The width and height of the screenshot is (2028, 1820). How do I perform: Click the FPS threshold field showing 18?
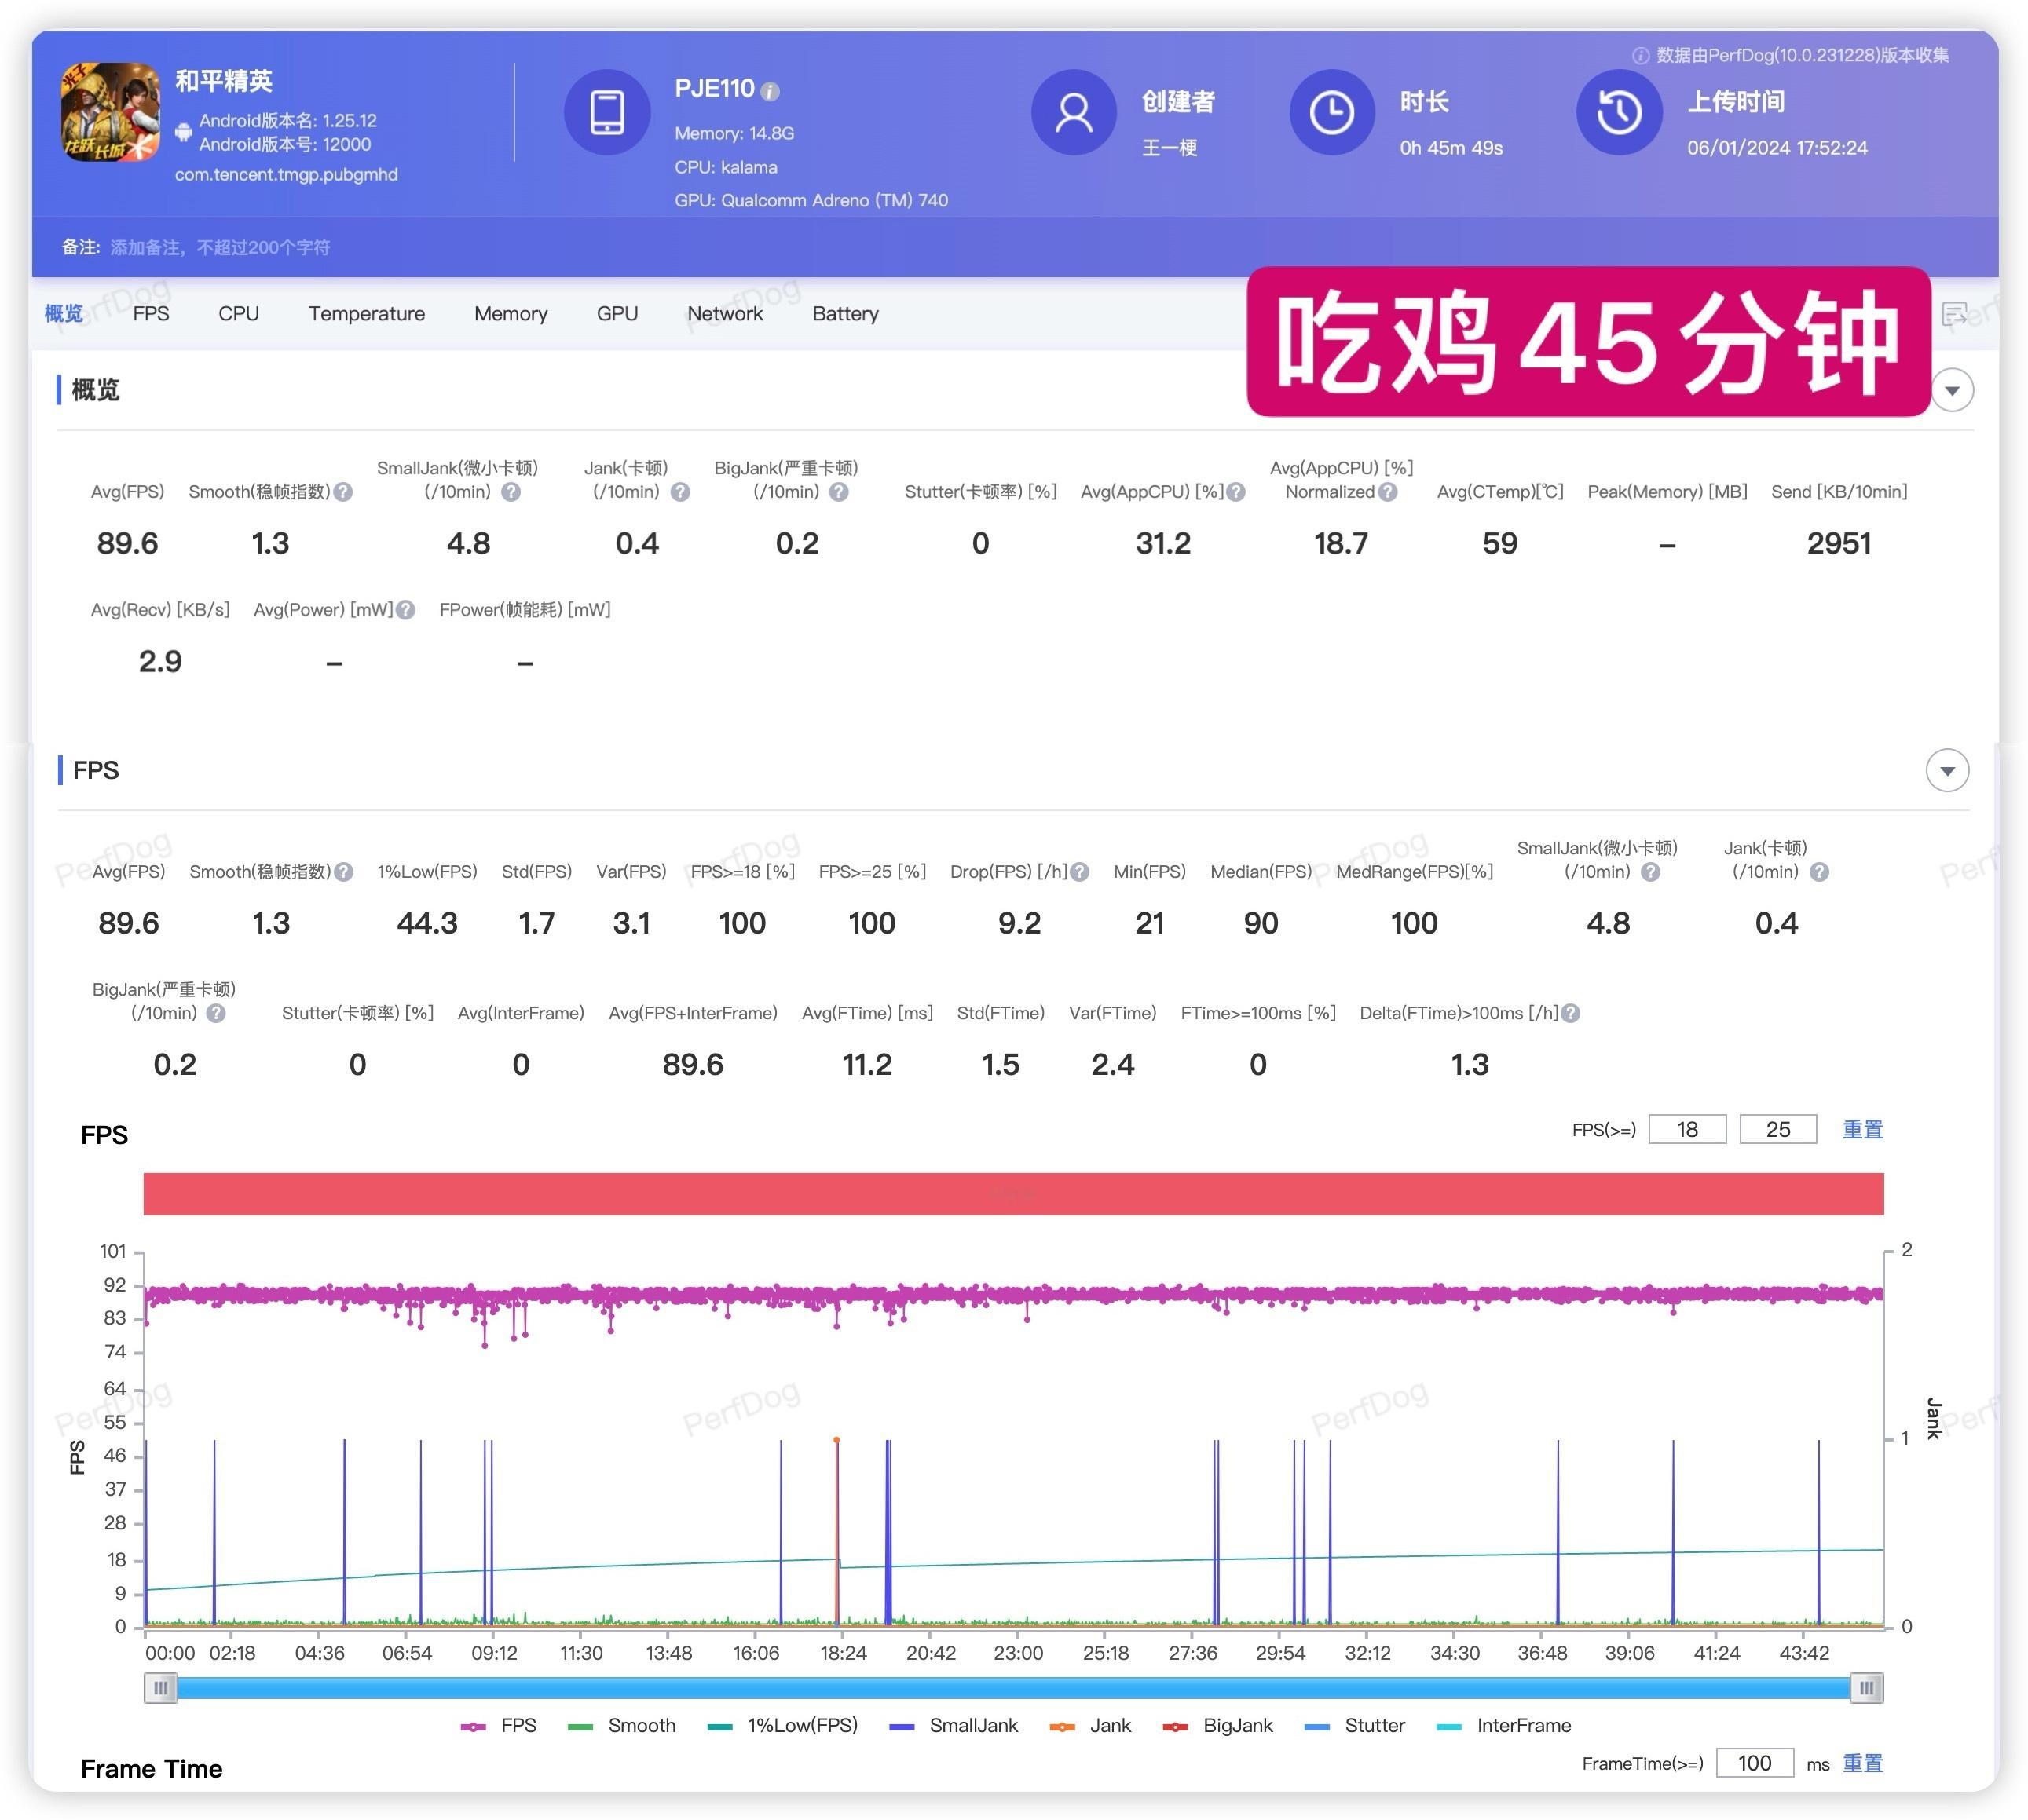point(1687,1130)
